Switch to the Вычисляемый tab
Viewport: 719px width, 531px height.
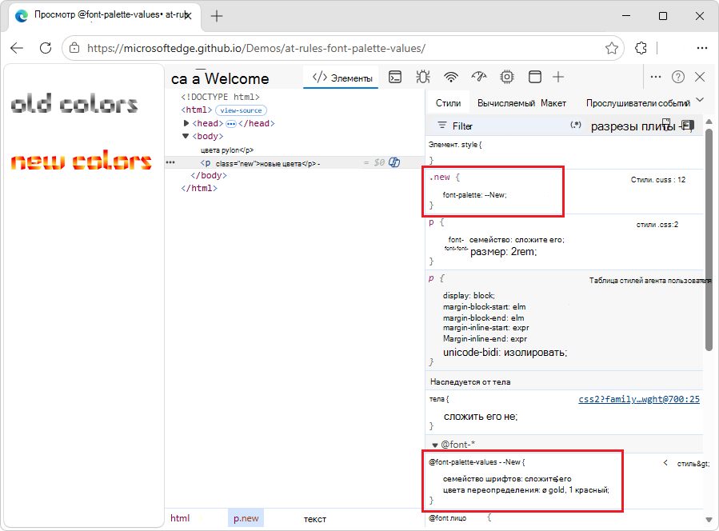click(505, 103)
